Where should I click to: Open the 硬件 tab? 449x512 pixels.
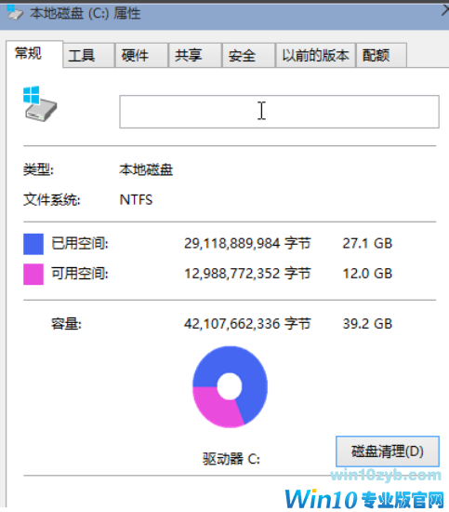pyautogui.click(x=141, y=55)
